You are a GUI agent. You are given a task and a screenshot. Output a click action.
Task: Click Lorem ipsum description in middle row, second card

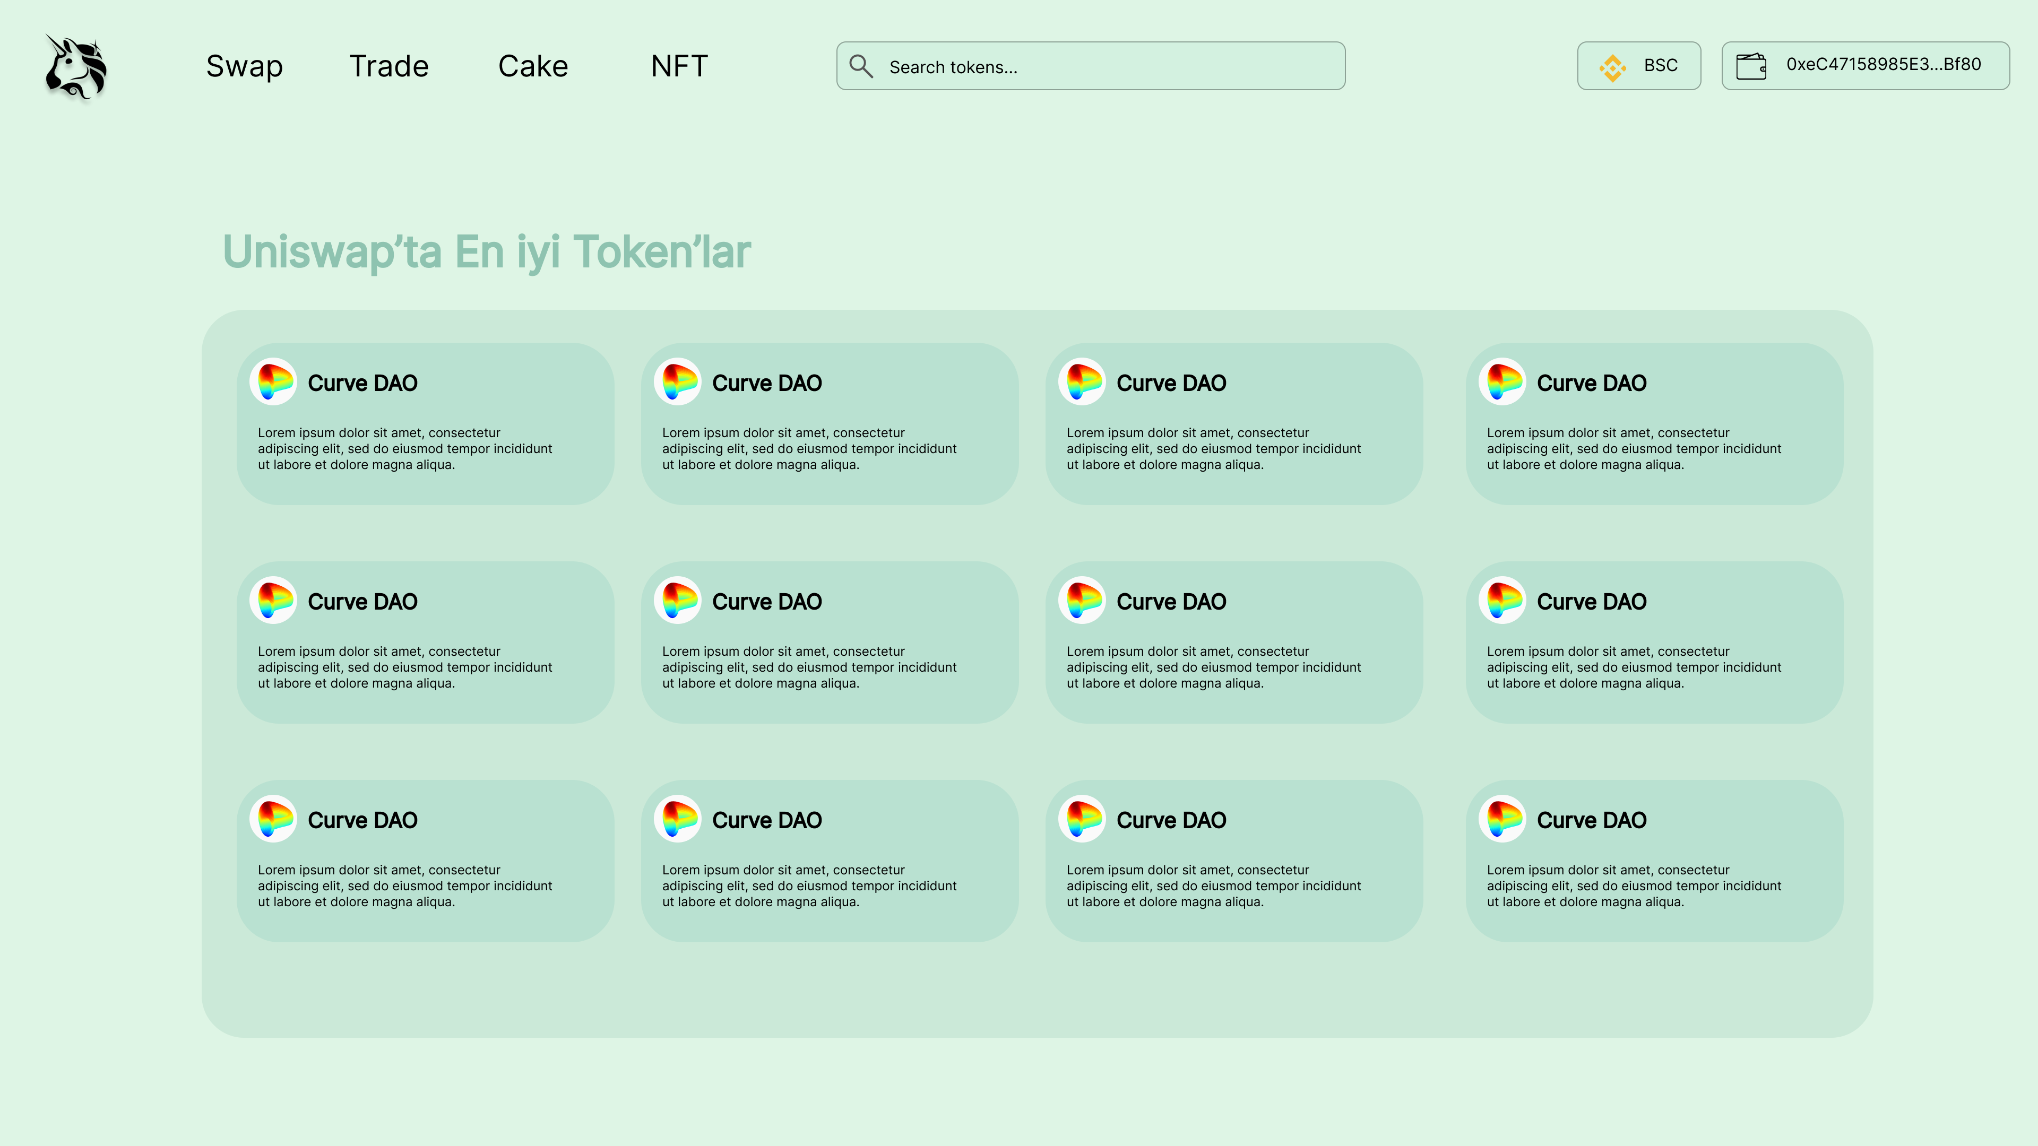809,667
